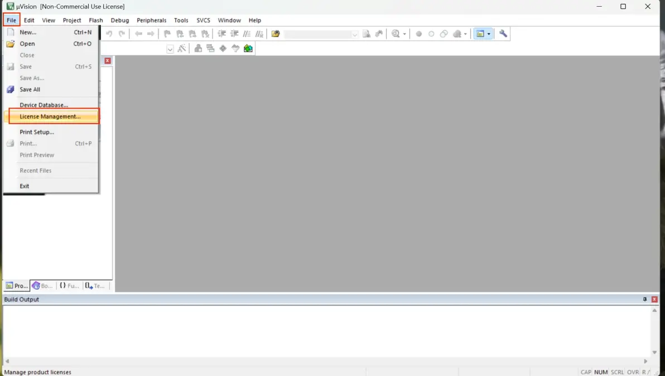
Task: Open the File menu
Action: click(x=12, y=20)
